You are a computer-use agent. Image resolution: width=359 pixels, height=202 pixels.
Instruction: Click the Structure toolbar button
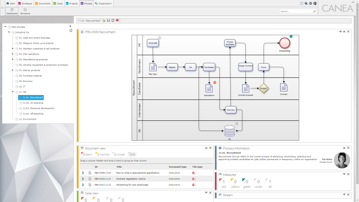click(x=25, y=11)
